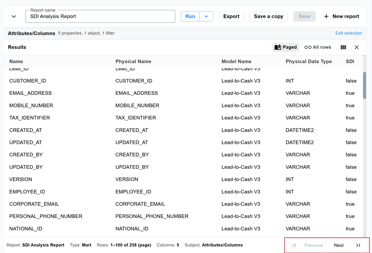Switch results to All rows view
Screen dimensions: 372x253
point(318,47)
